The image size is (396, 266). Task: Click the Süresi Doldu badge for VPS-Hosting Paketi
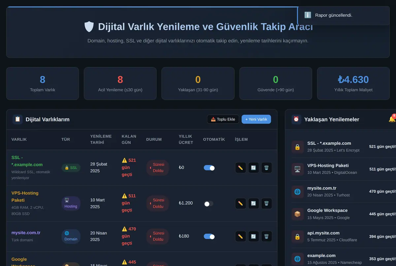[x=158, y=203]
